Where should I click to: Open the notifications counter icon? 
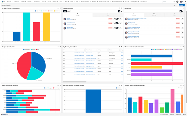[177, 2]
